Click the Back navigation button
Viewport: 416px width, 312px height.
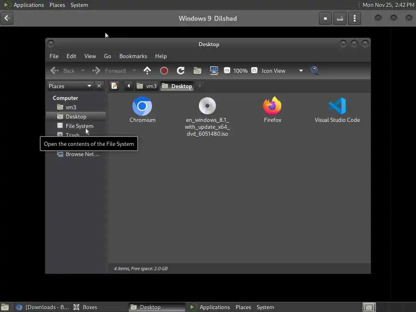tap(63, 71)
